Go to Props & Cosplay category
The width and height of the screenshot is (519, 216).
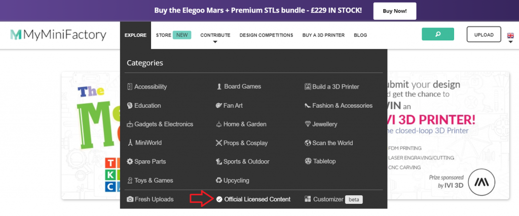point(242,143)
